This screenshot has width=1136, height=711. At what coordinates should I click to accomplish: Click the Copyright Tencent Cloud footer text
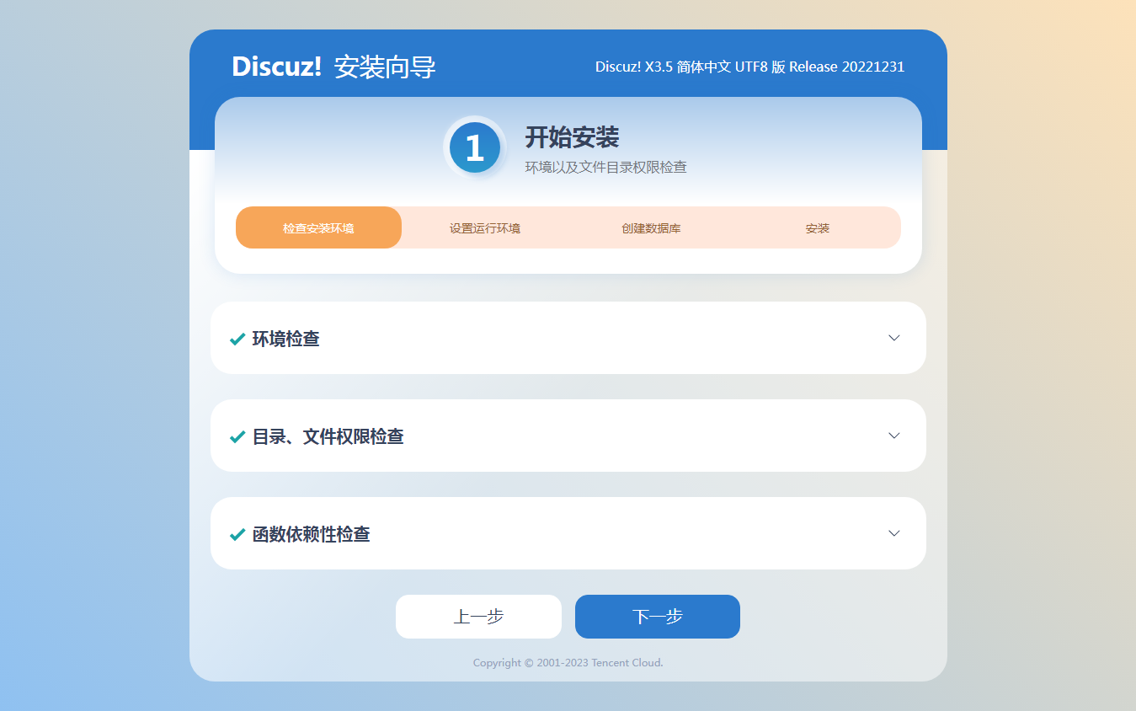click(568, 662)
